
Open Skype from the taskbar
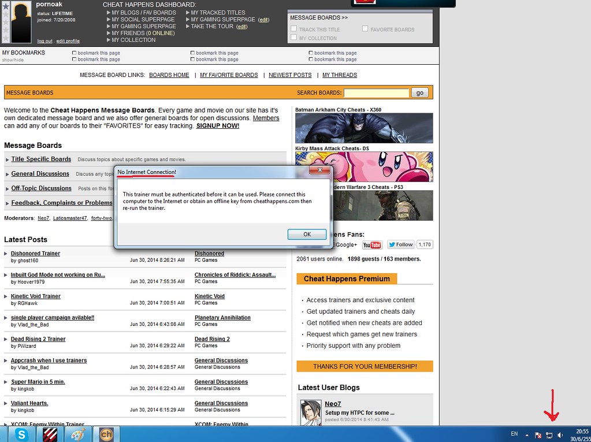click(22, 434)
